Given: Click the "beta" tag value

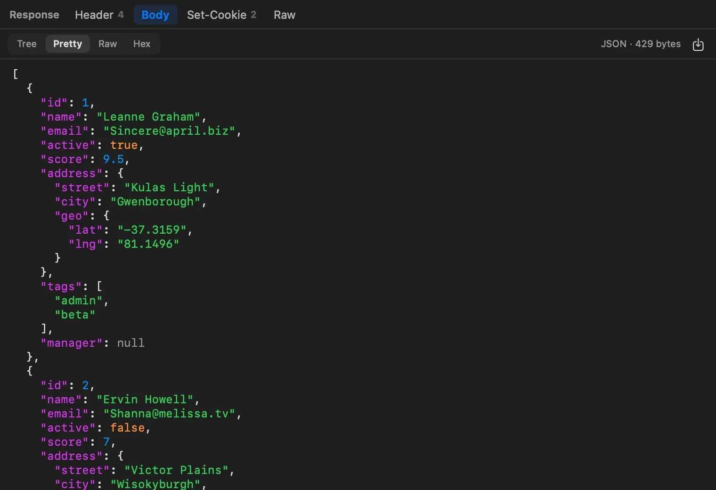Looking at the screenshot, I should pyautogui.click(x=75, y=315).
